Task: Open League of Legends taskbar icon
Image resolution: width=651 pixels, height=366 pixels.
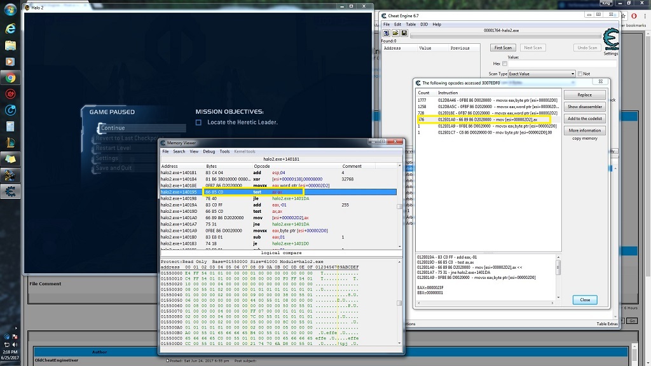Action: click(x=10, y=143)
